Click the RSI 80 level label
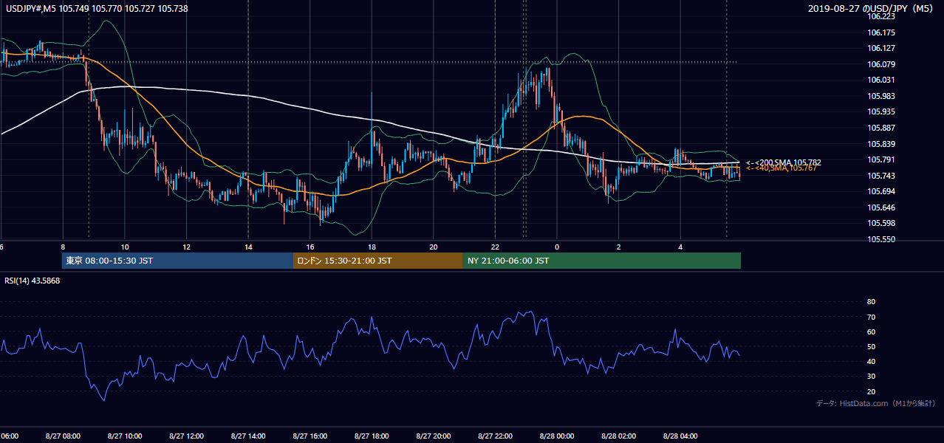Image resolution: width=944 pixels, height=443 pixels. pyautogui.click(x=871, y=302)
